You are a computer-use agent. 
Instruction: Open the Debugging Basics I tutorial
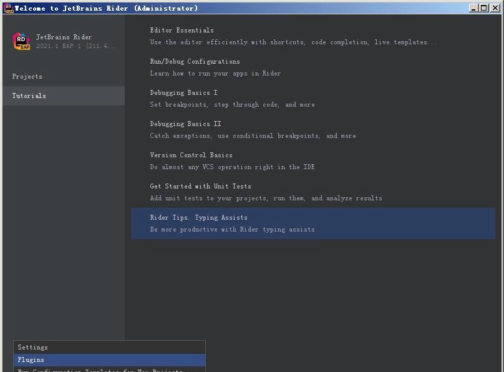[x=313, y=99]
